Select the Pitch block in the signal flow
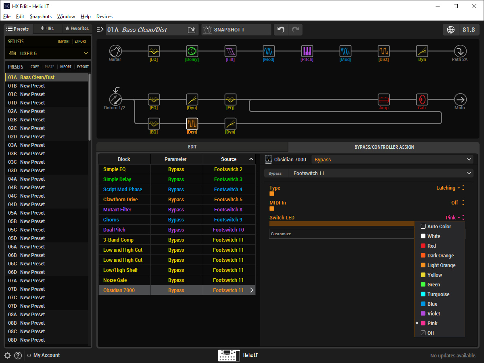 tap(307, 51)
